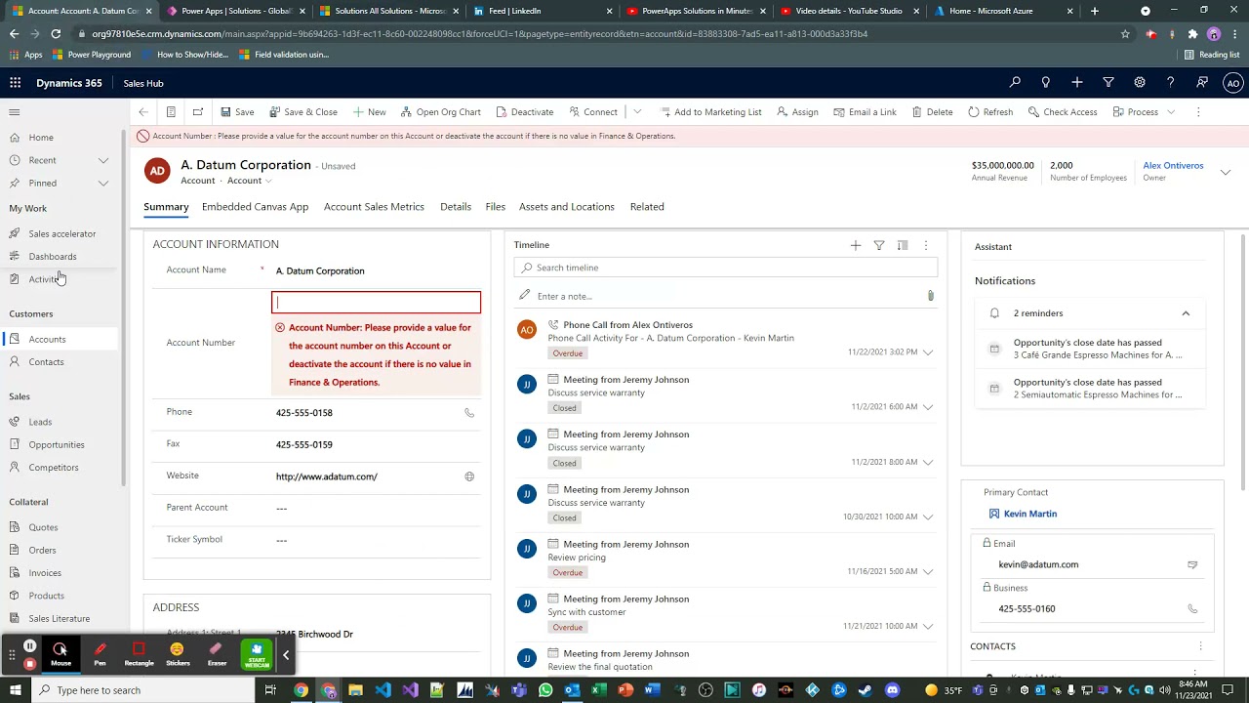Image resolution: width=1249 pixels, height=703 pixels.
Task: Click the empty Account Number field
Action: coord(376,303)
